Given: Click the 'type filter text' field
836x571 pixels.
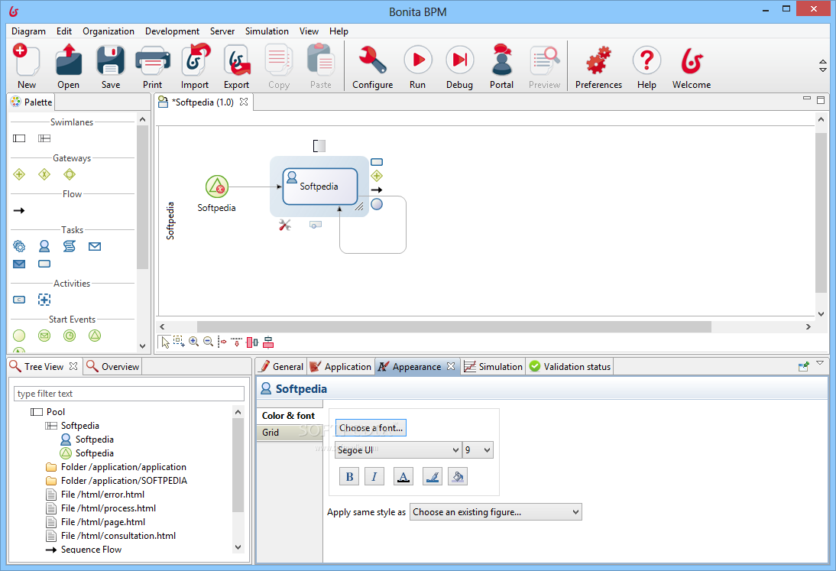Looking at the screenshot, I should [129, 394].
